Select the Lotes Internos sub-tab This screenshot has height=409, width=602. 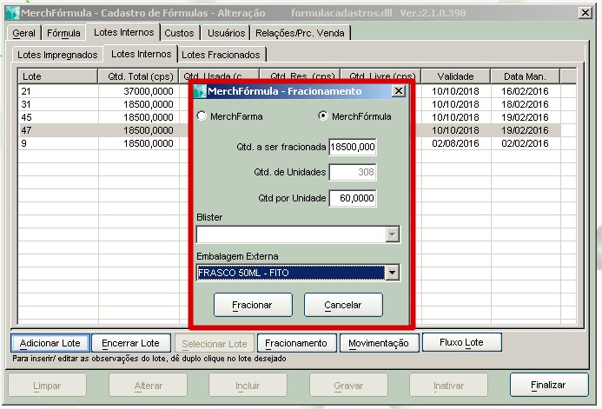point(141,54)
